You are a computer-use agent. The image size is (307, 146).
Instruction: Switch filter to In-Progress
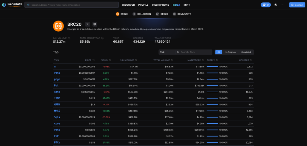point(230,52)
